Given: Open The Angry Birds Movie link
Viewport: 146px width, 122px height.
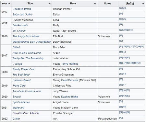Looking at the screenshot, I should coord(26,36).
